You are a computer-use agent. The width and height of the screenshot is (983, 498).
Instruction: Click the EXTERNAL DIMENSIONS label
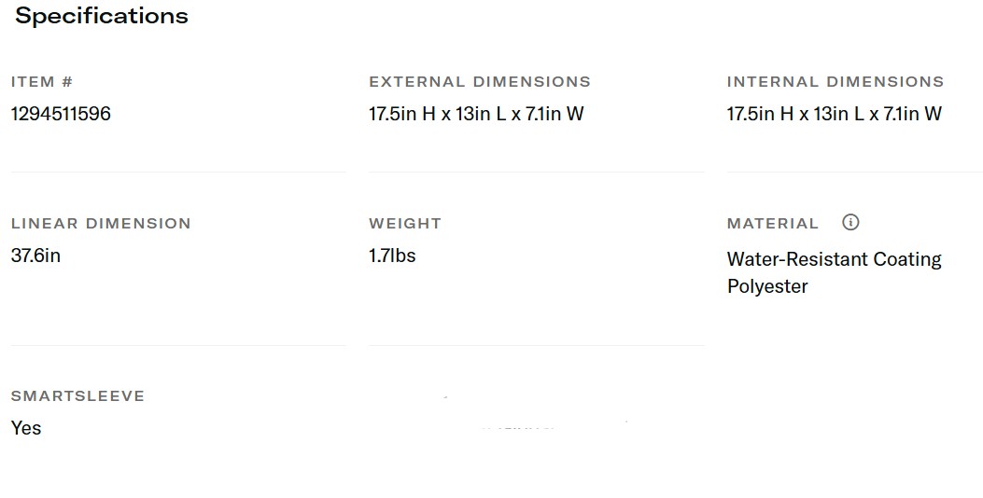tap(480, 82)
